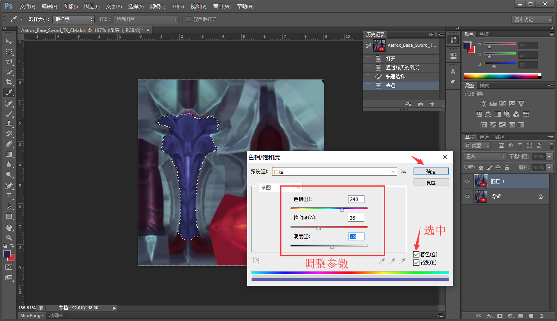Open the 图像 menu
This screenshot has width=557, height=321.
[70, 7]
